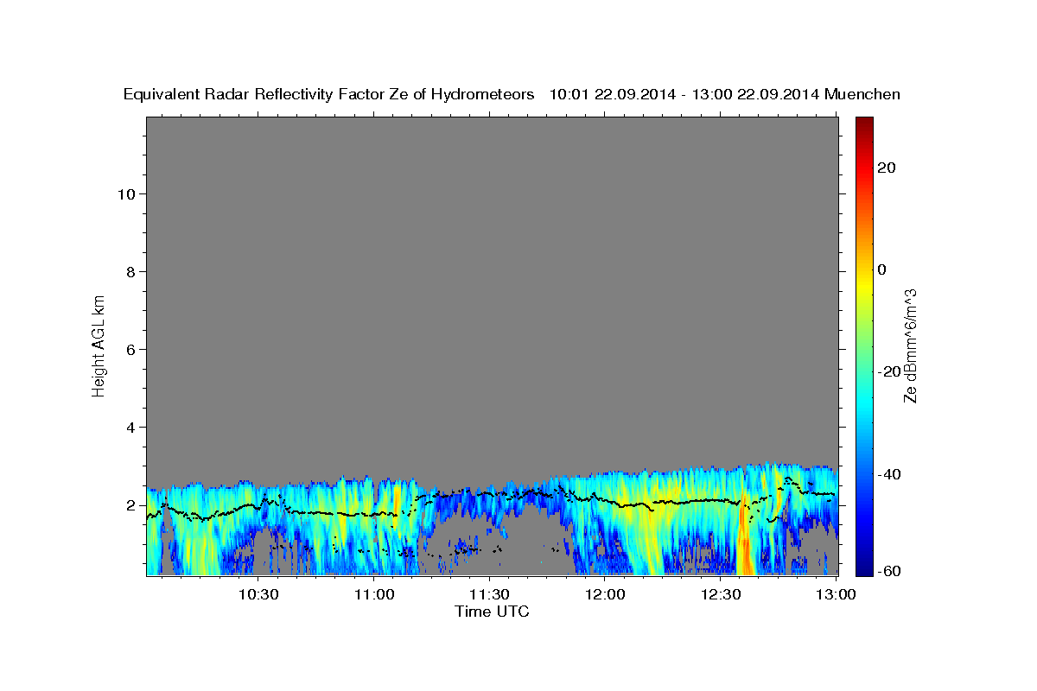
Task: Click the height tick label '8'
Action: [130, 271]
